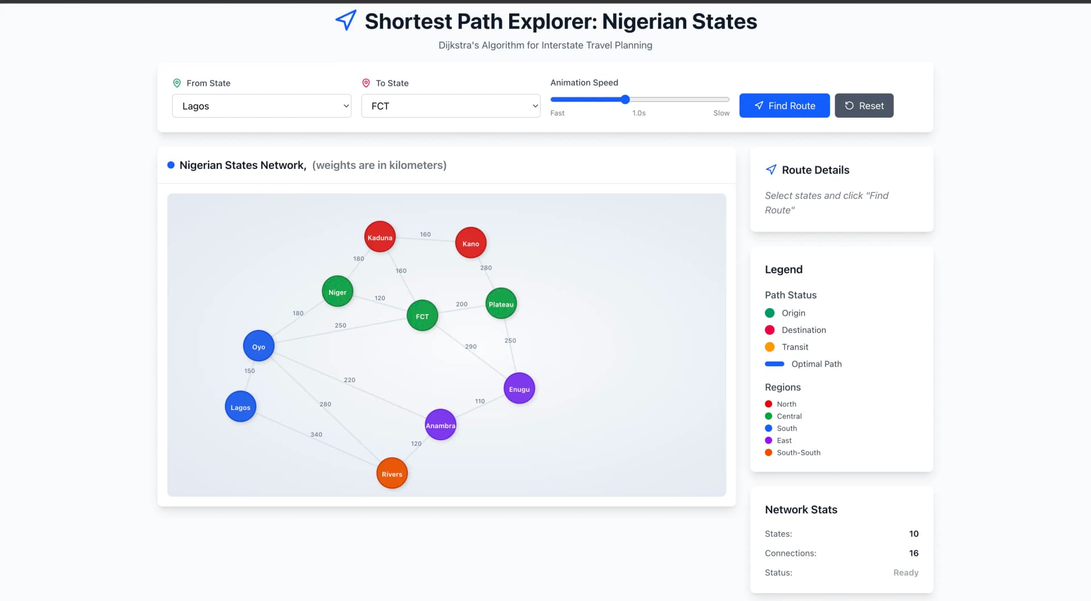Click the circular reset arrow icon

coord(850,106)
